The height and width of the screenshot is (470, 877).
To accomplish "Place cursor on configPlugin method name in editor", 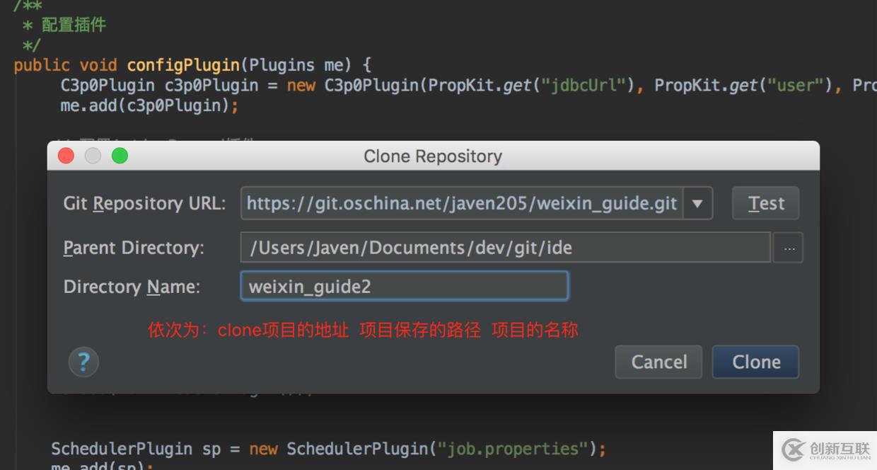I will pos(183,65).
